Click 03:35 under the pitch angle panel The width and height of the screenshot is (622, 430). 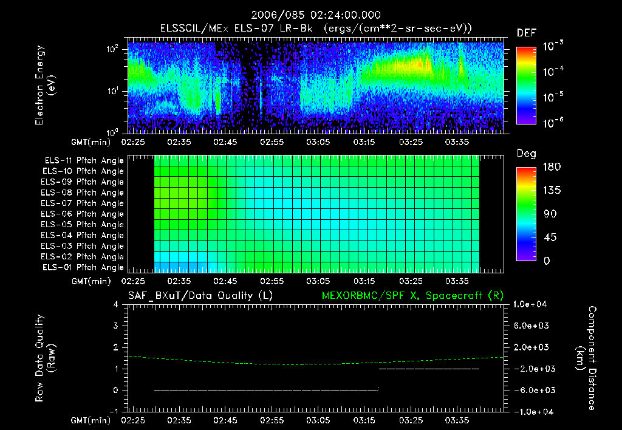tap(457, 281)
